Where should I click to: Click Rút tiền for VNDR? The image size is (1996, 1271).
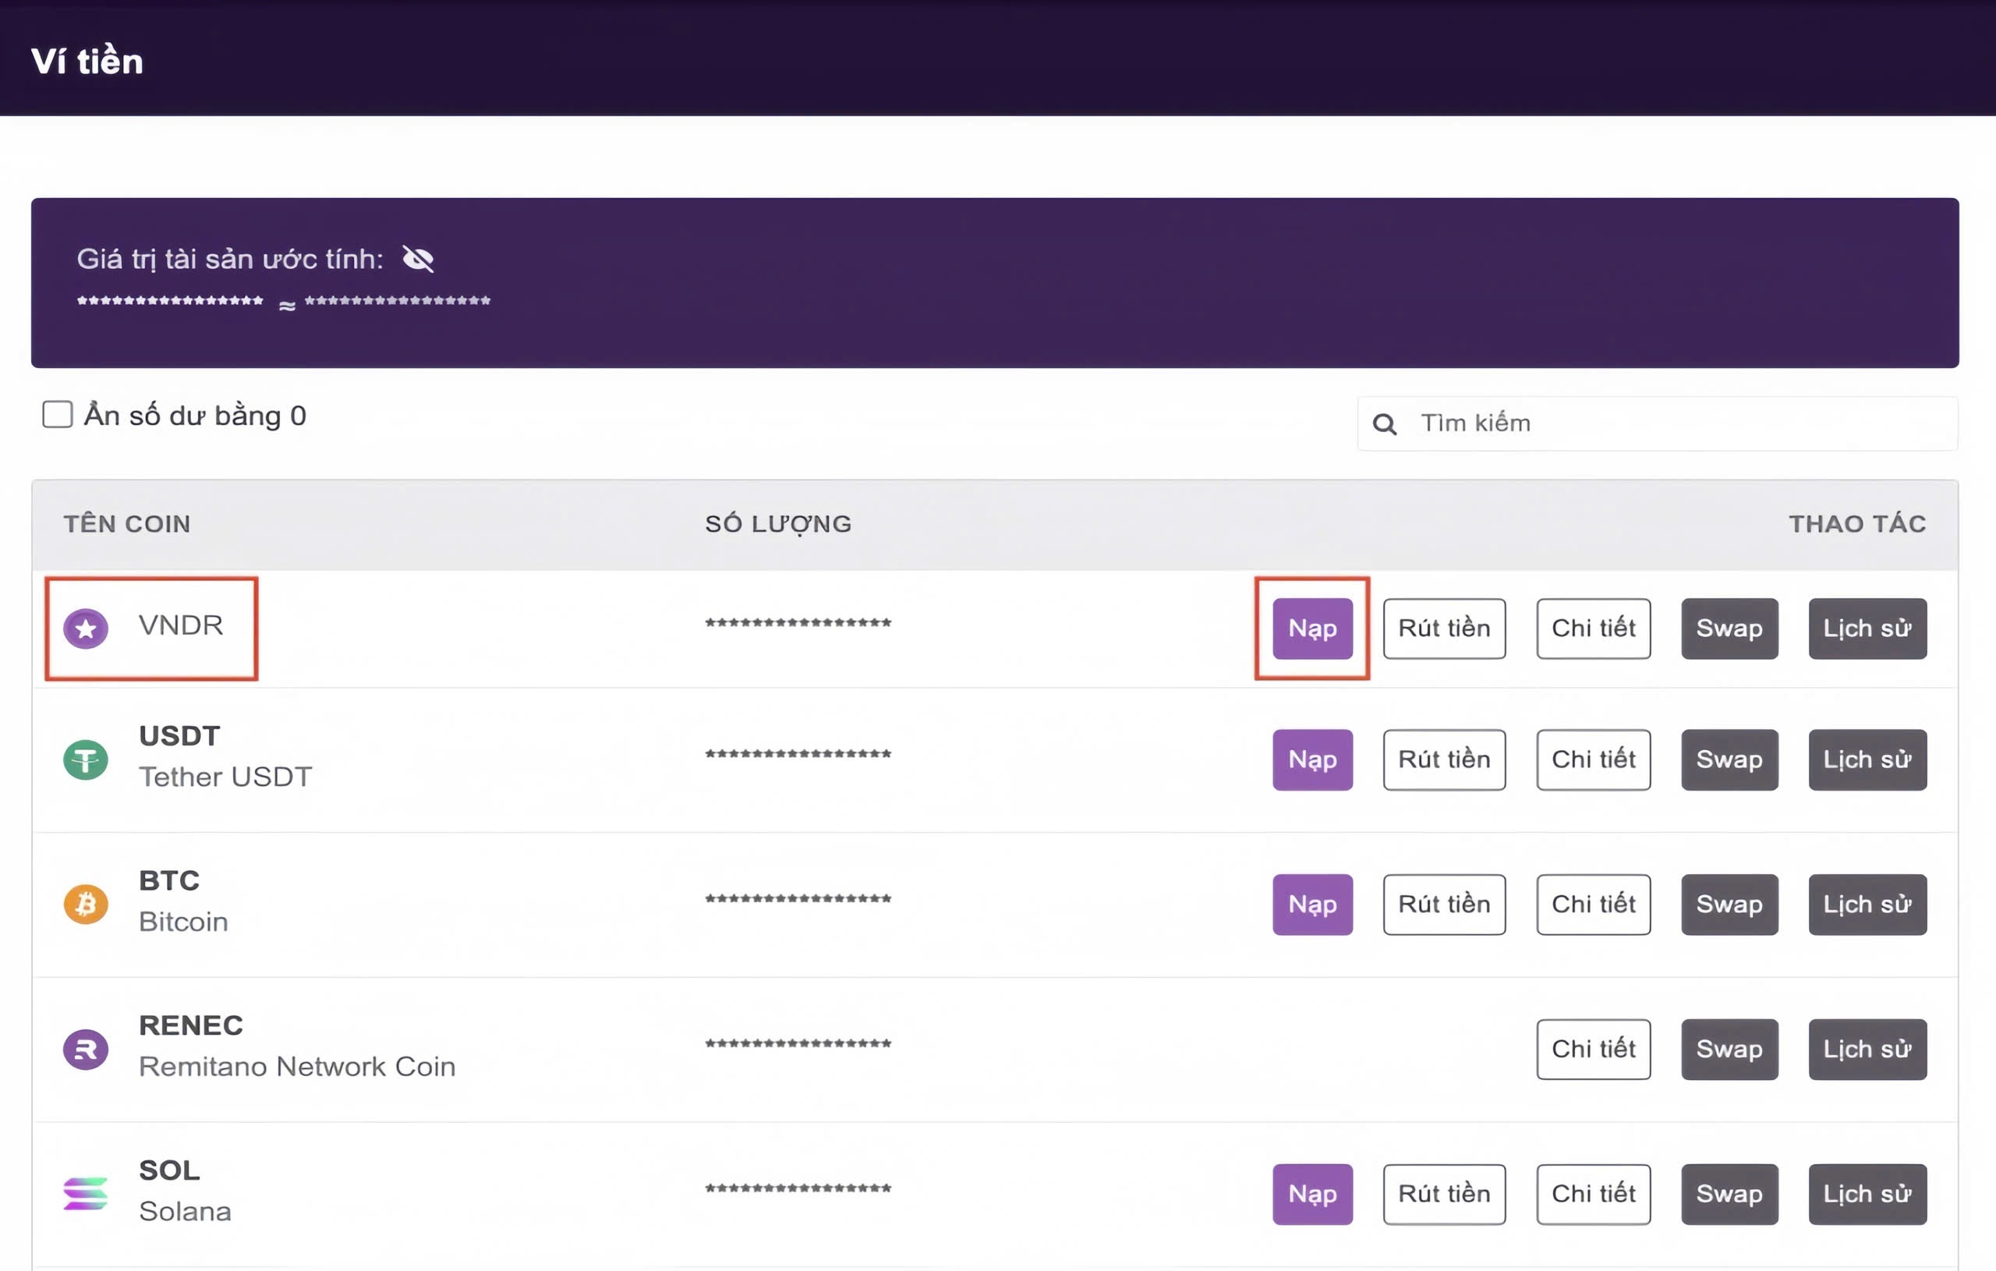1444,628
